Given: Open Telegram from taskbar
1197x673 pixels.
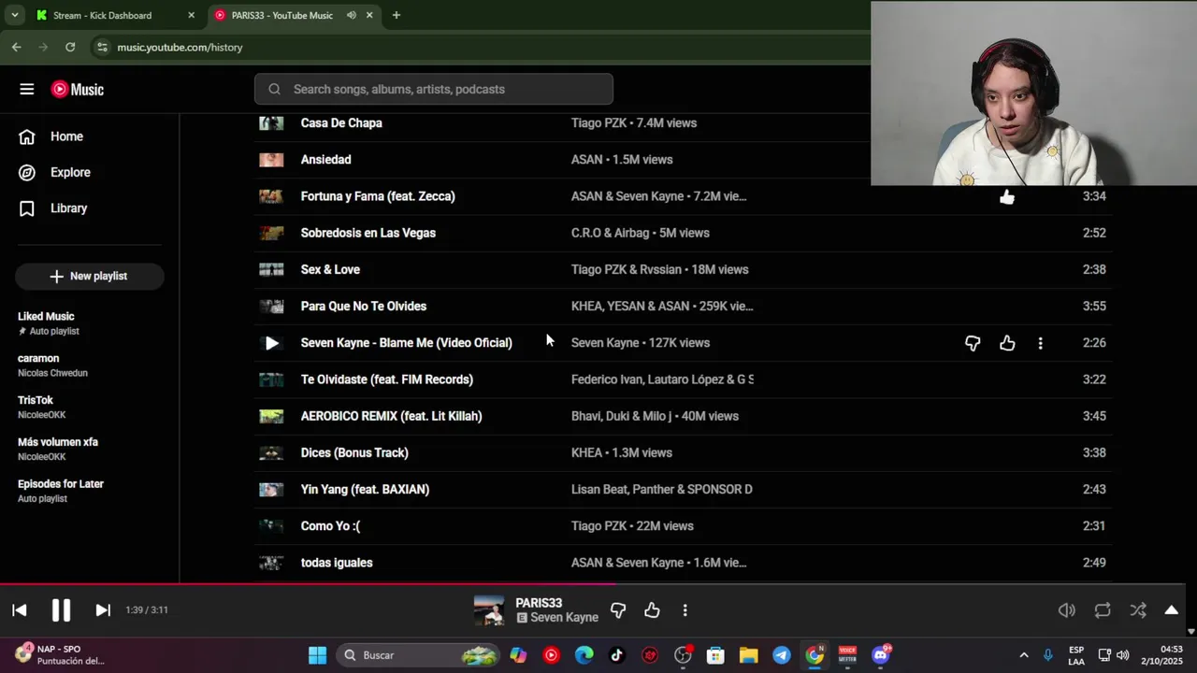Looking at the screenshot, I should (x=782, y=655).
